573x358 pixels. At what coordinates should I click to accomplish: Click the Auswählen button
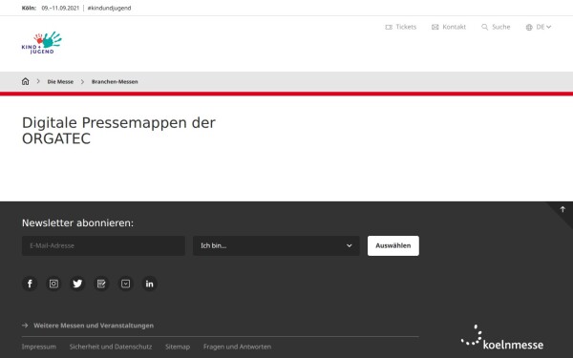[393, 246]
